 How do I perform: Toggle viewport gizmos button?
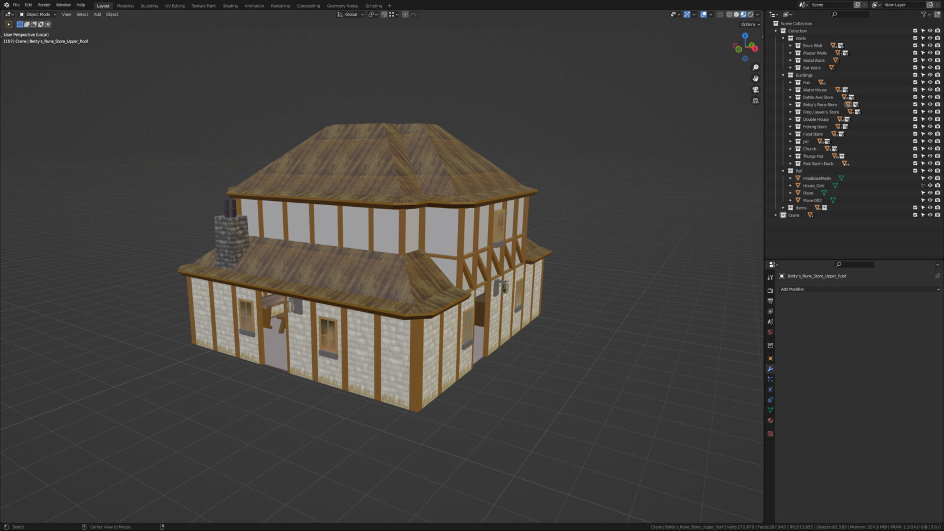click(x=687, y=14)
